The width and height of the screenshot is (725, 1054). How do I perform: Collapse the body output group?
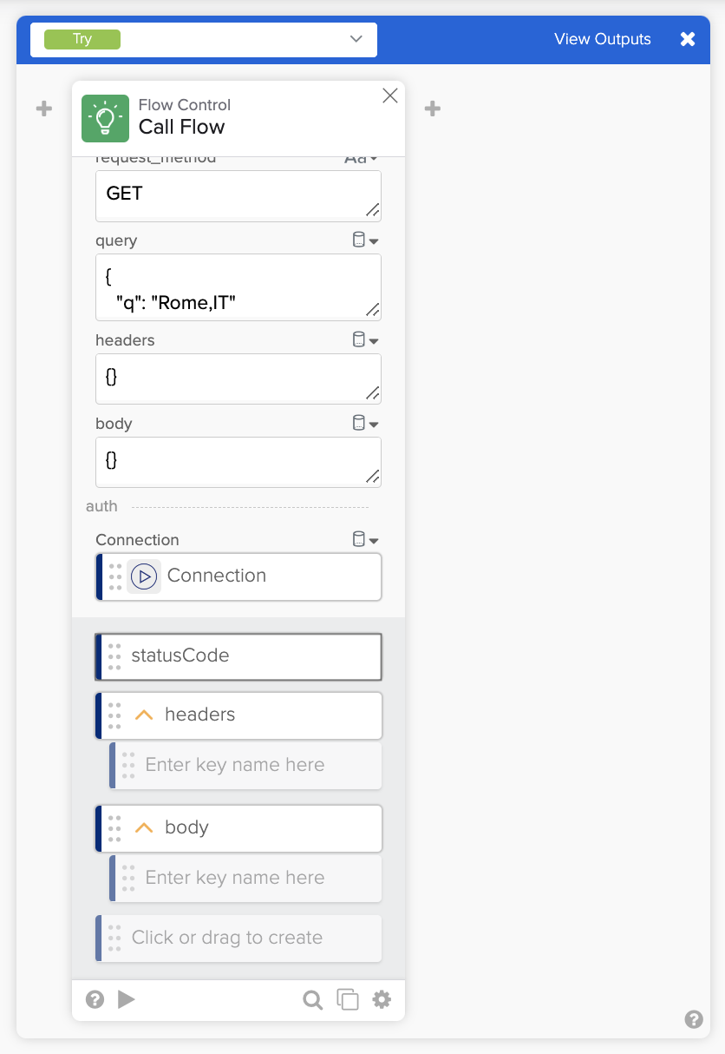coord(144,827)
